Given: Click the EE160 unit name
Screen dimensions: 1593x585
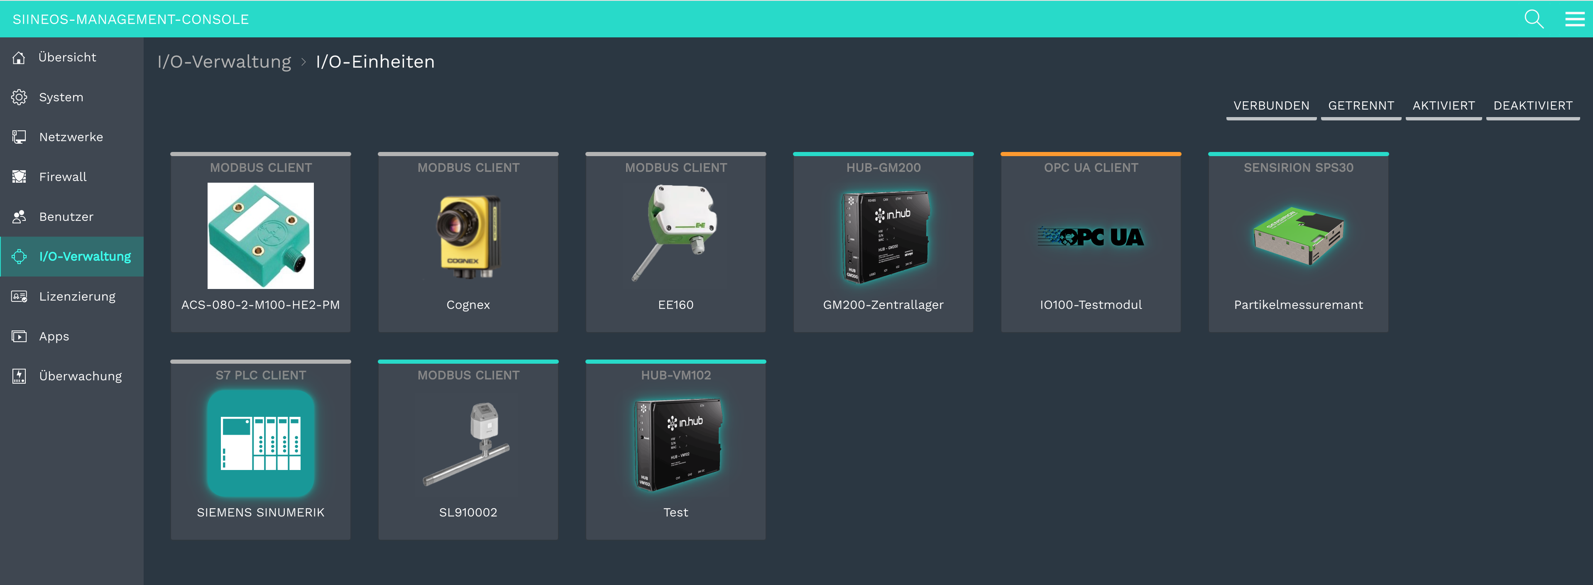Looking at the screenshot, I should (675, 305).
